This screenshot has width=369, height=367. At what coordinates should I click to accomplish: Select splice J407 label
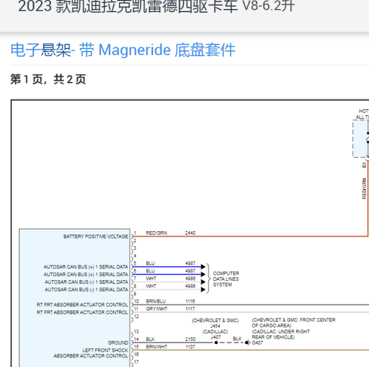coord(216,337)
